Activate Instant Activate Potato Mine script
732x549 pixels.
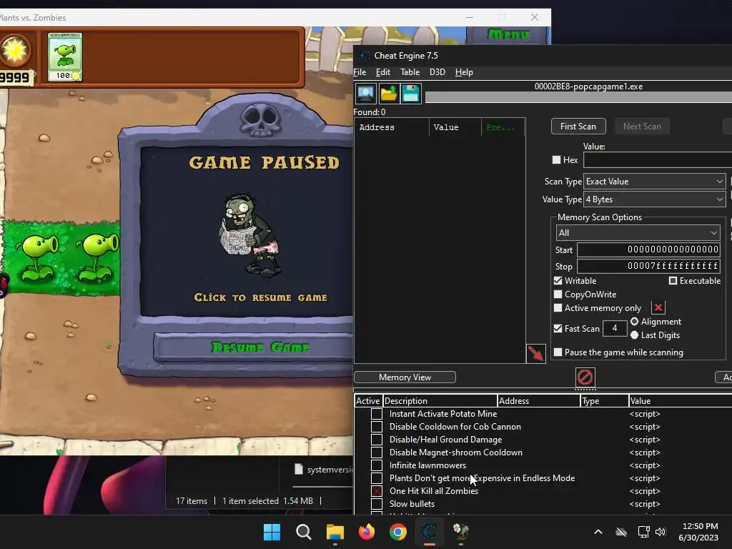(376, 414)
